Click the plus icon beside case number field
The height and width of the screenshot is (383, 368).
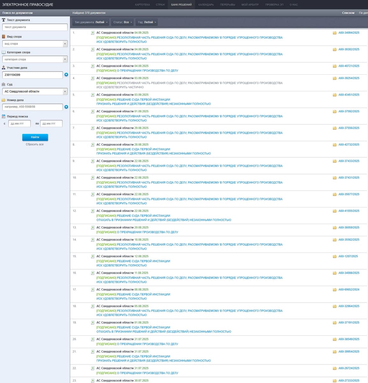(x=66, y=107)
